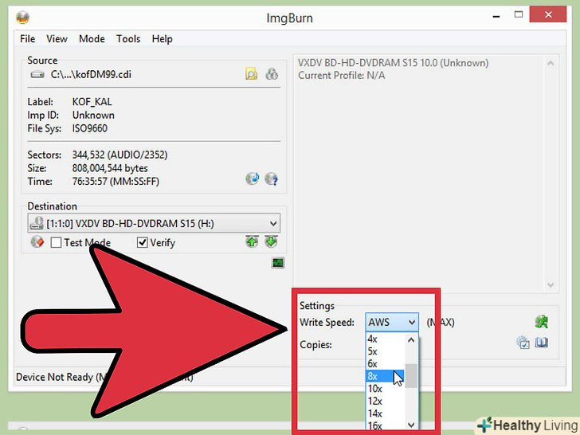
Task: Click the Imp ID value Unknown
Action: [93, 115]
